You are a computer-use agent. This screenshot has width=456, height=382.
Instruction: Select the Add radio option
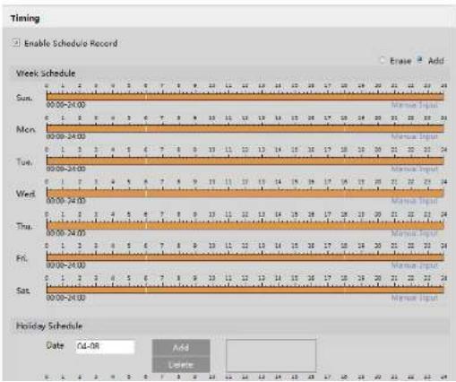click(420, 60)
